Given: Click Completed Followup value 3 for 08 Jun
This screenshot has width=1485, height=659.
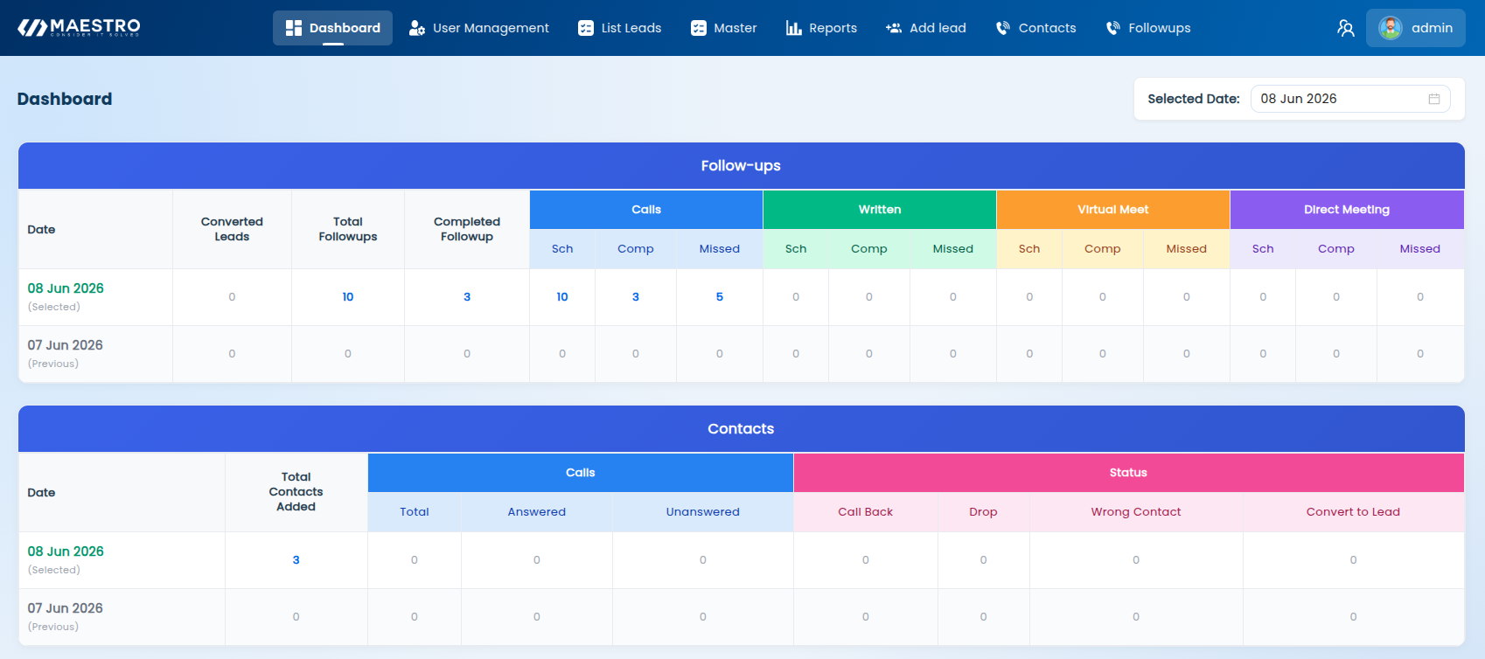Looking at the screenshot, I should pos(467,297).
